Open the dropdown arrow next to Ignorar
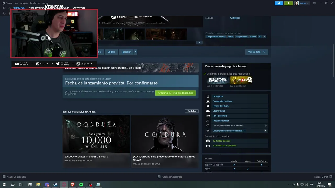Screen dimensions: 335x188 point(135,52)
